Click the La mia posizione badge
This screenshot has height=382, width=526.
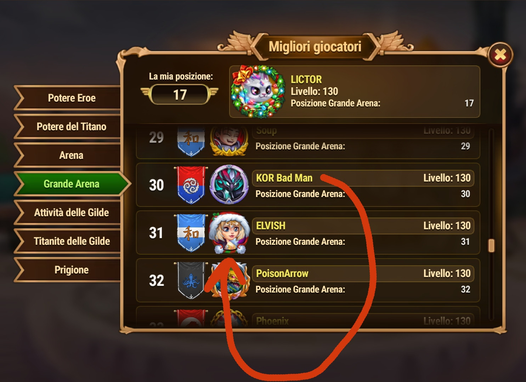coord(180,94)
